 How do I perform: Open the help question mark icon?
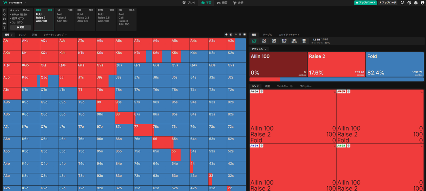(x=409, y=3)
